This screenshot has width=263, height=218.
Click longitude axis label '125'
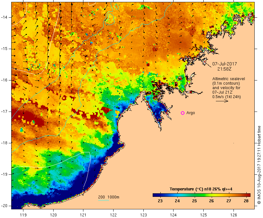tap(204, 215)
